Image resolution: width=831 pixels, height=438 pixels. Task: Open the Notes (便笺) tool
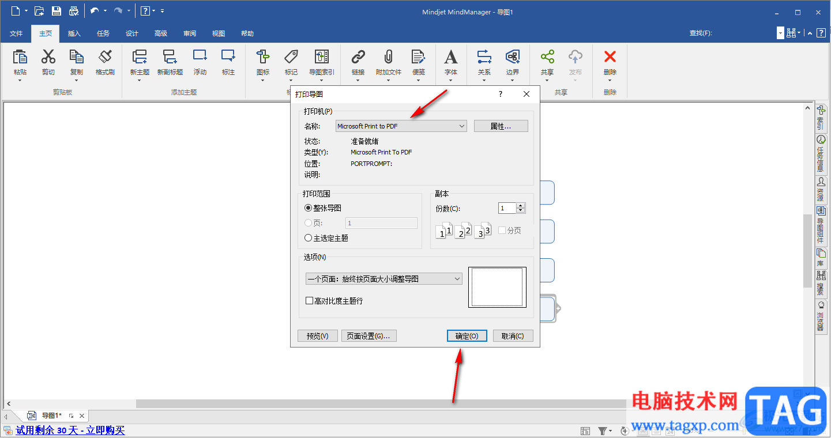[419, 57]
